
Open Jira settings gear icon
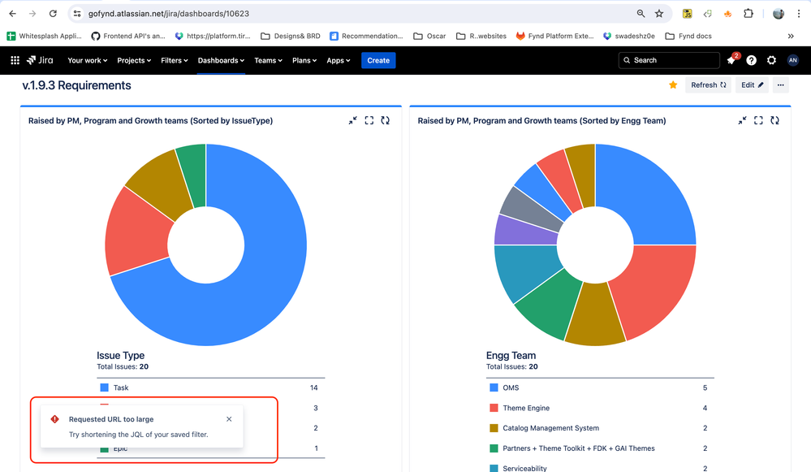pos(771,60)
